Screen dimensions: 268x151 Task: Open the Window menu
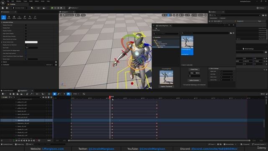tap(18, 1)
